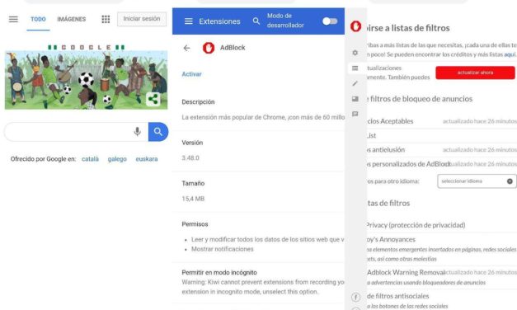Image resolution: width=517 pixels, height=310 pixels.
Task: Open themes image icon in AdBlock sidebar
Action: 355,99
